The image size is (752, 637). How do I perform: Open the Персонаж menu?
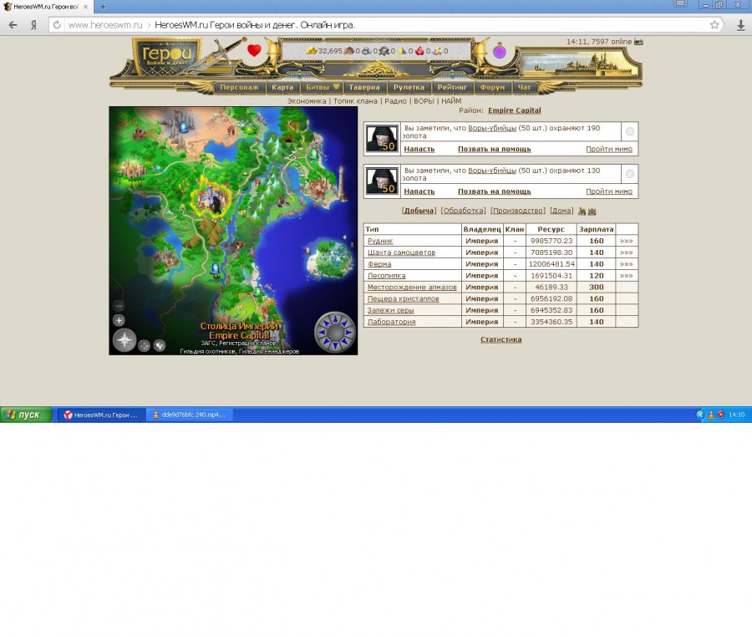click(239, 87)
